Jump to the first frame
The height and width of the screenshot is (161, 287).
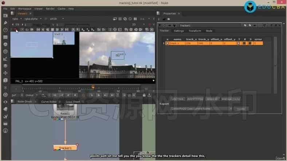55,95
